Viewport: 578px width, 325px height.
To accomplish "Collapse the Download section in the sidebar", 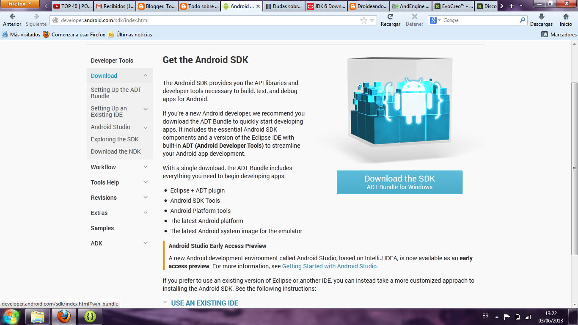I will (x=146, y=75).
